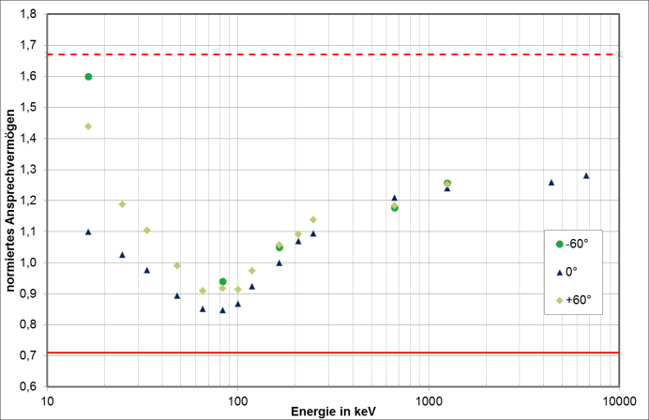Click the "0,6" y-axis tick label
Image resolution: width=649 pixels, height=420 pixels.
[x=29, y=385]
